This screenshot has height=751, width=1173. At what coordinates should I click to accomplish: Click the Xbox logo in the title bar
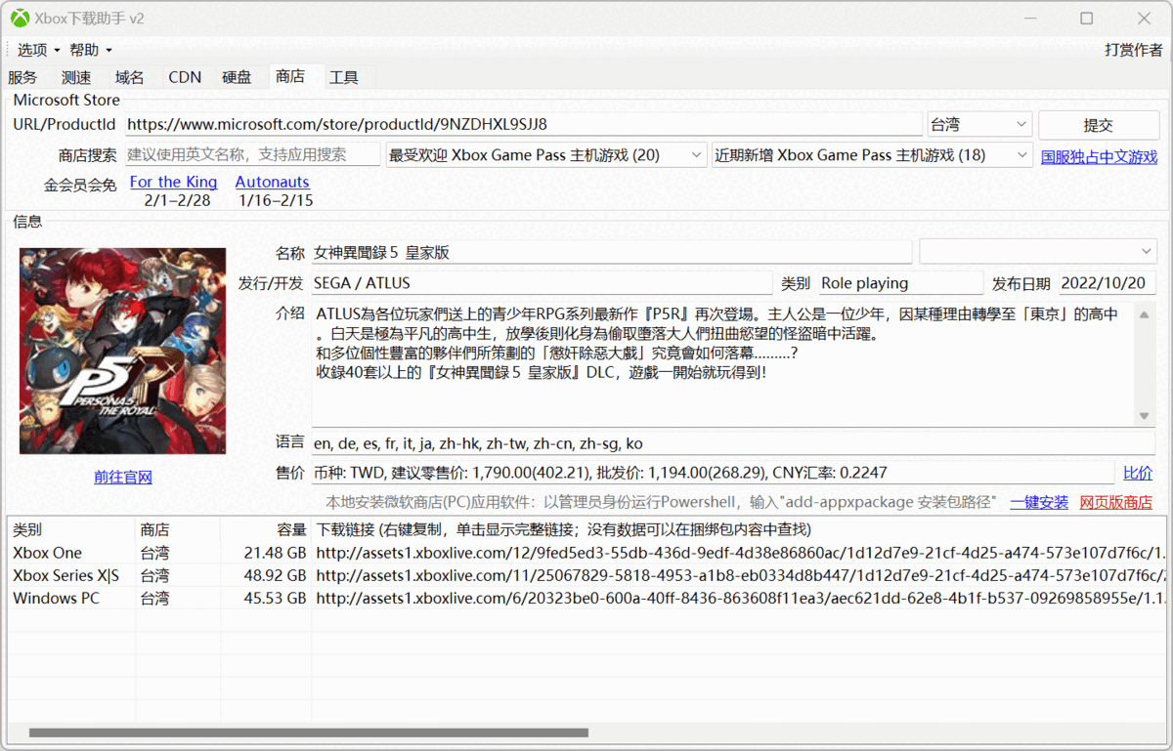click(20, 19)
